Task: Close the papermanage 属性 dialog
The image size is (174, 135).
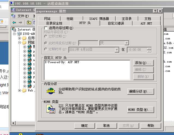Action: click(x=160, y=11)
